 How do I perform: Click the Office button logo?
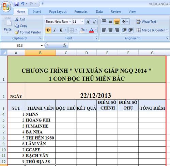(6, 6)
